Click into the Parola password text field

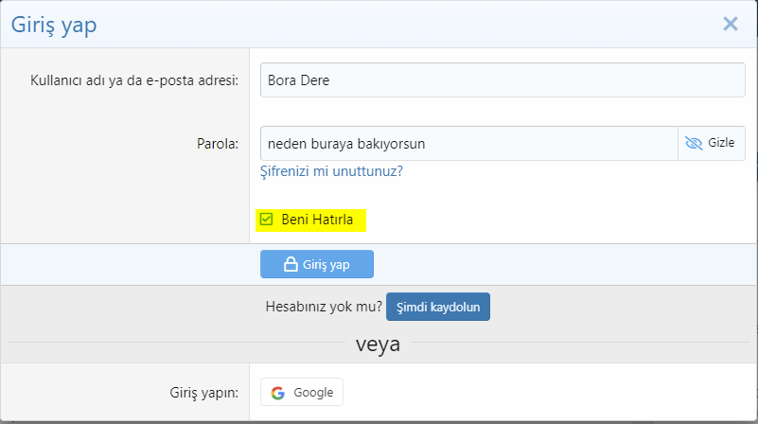click(x=468, y=143)
